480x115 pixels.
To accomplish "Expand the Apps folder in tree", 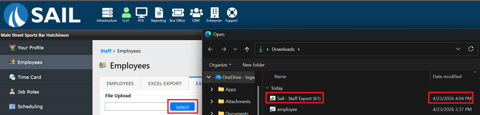I will coord(212,89).
